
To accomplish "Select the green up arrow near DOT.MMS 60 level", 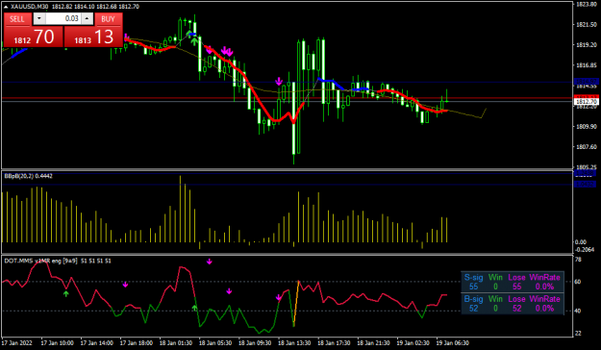I will coord(66,293).
